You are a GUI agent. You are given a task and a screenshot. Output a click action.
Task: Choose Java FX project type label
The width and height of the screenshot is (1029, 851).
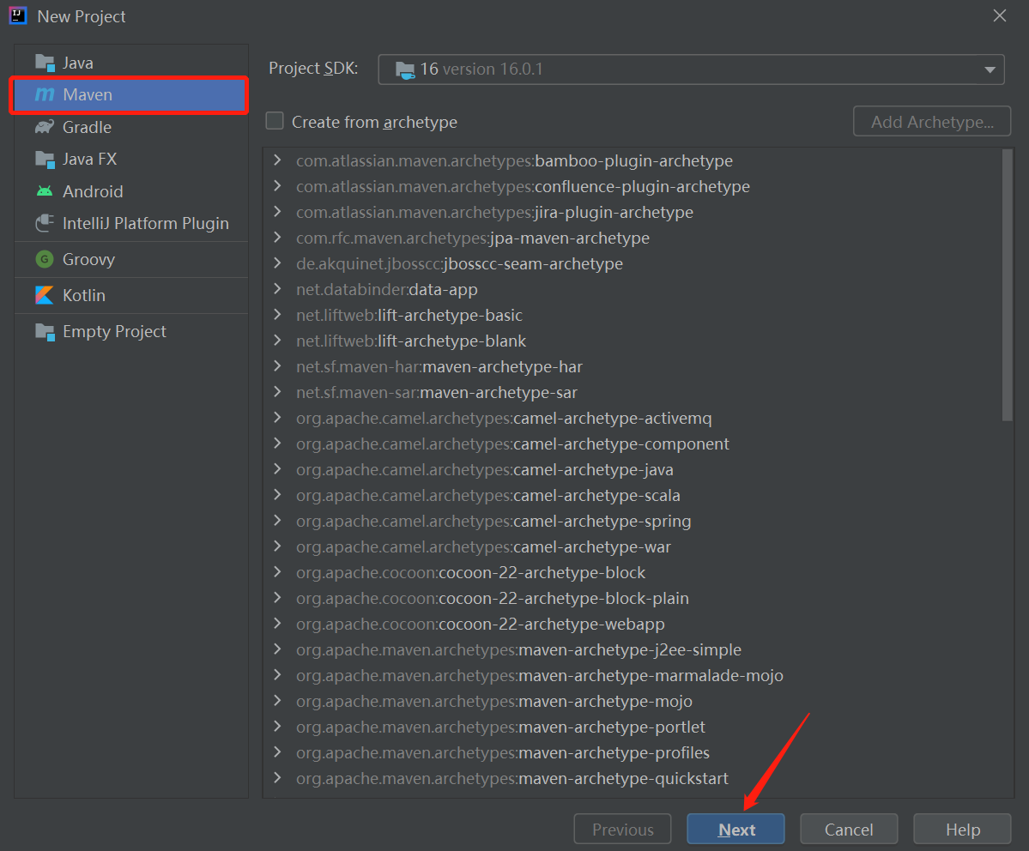click(x=89, y=160)
